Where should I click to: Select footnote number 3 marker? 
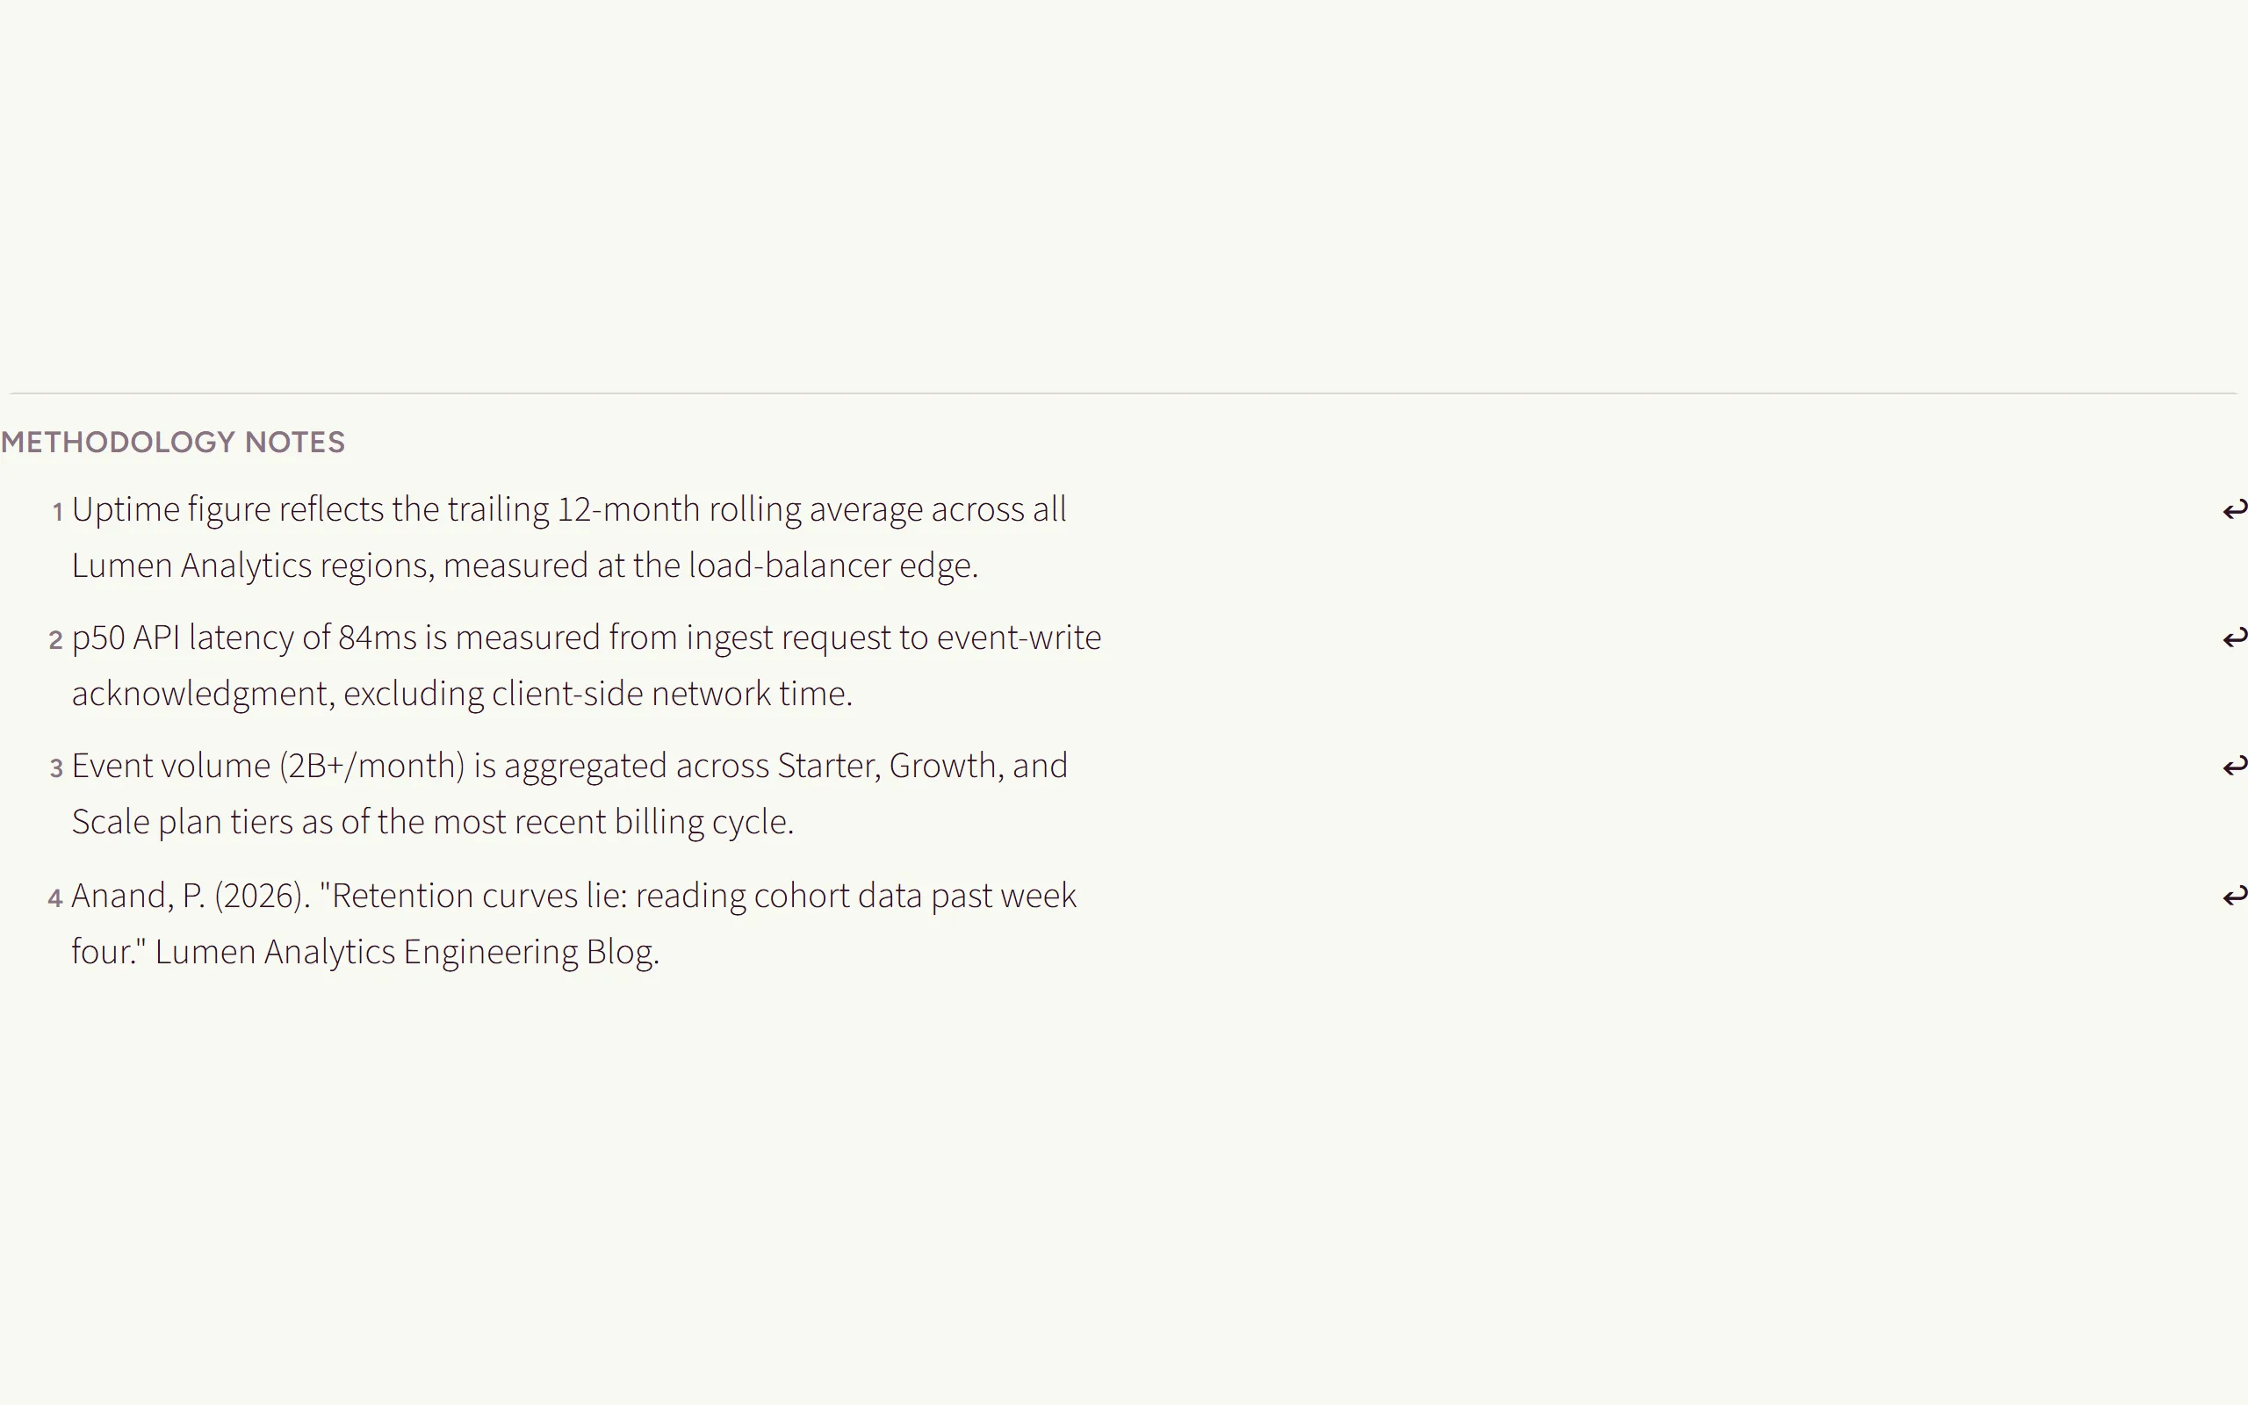coord(57,767)
